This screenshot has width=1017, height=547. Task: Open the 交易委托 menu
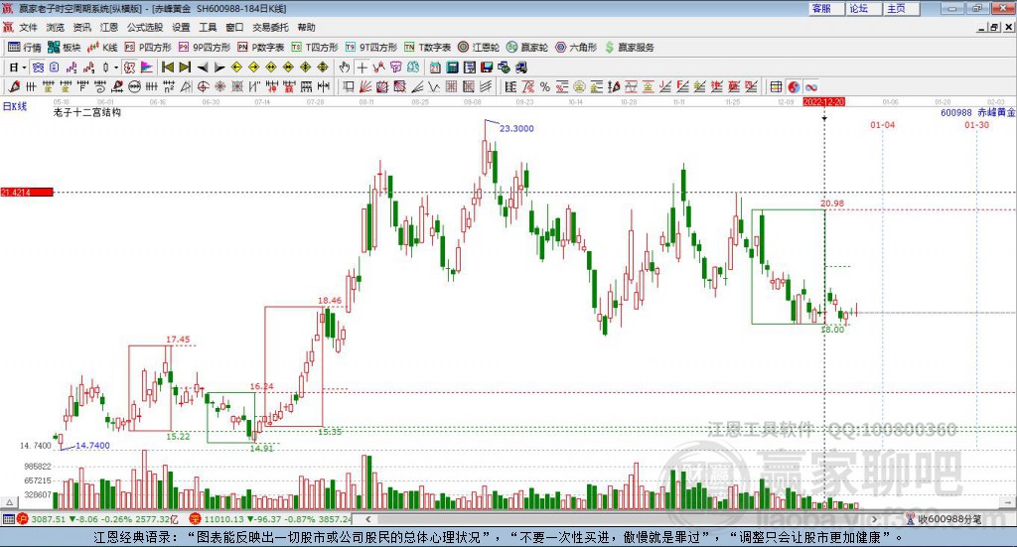pyautogui.click(x=270, y=27)
